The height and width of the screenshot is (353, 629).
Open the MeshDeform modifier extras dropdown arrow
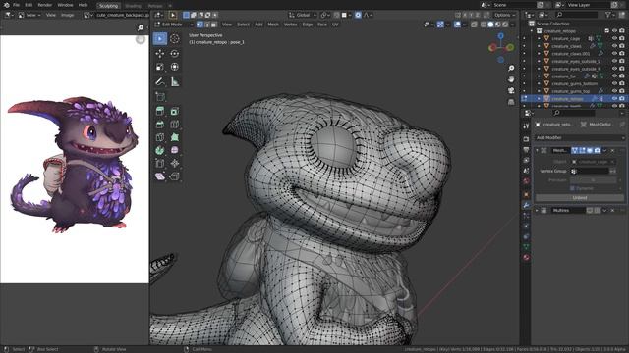click(604, 150)
